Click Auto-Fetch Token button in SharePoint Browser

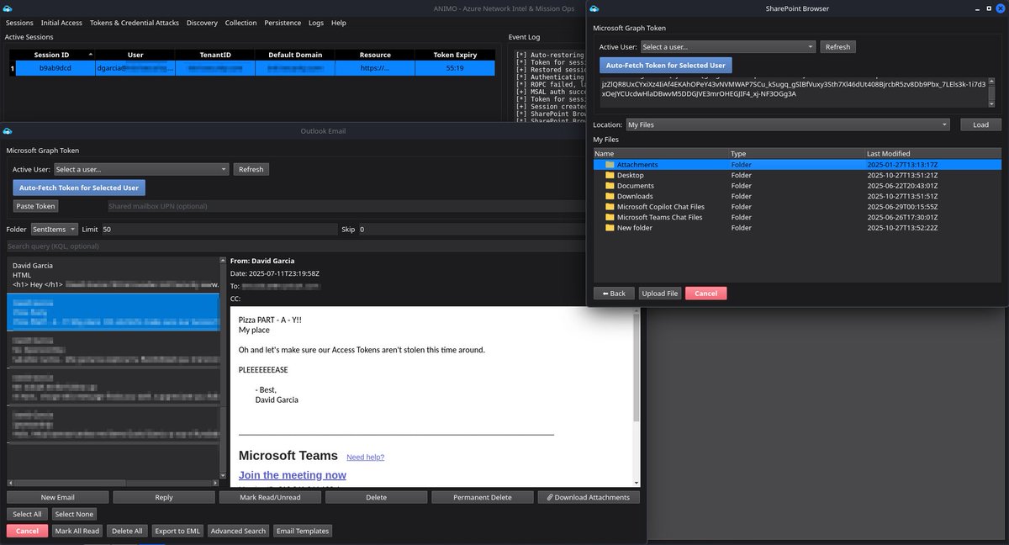[x=666, y=65]
